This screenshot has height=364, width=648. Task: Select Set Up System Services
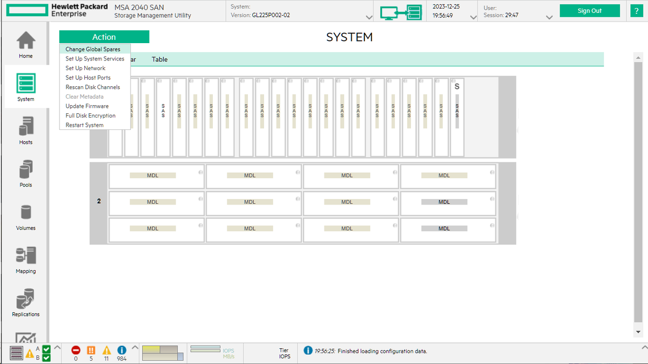point(95,59)
